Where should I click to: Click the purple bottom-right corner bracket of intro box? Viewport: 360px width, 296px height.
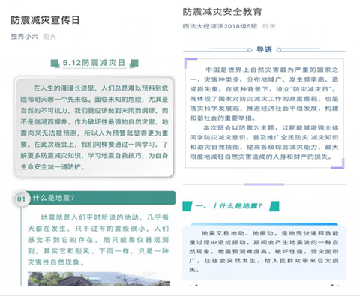pos(338,163)
